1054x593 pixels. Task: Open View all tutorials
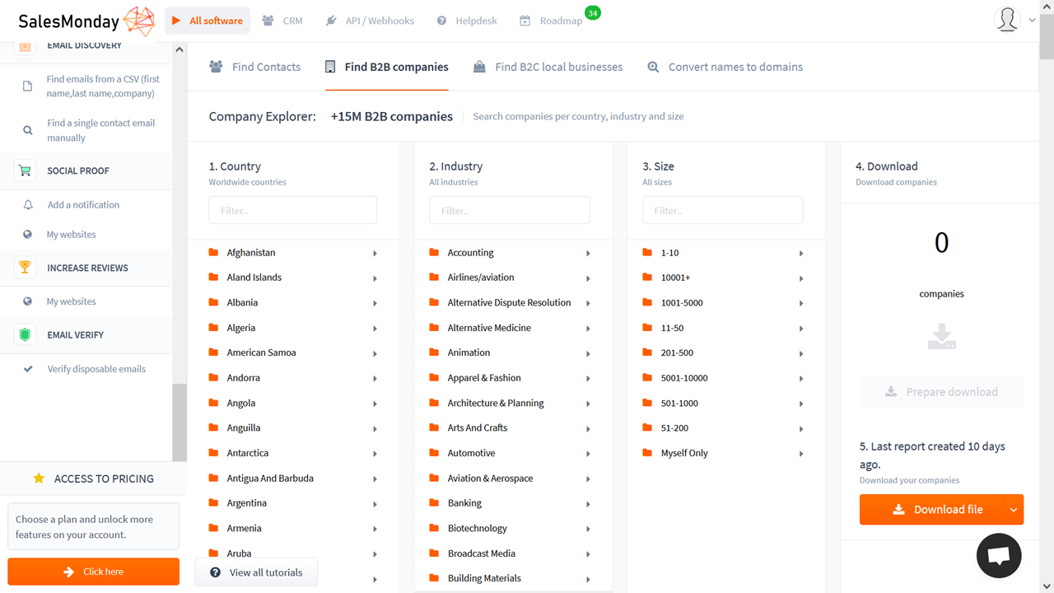[256, 572]
